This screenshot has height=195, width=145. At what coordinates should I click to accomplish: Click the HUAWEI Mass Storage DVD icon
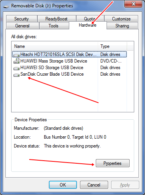pyautogui.click(x=17, y=61)
